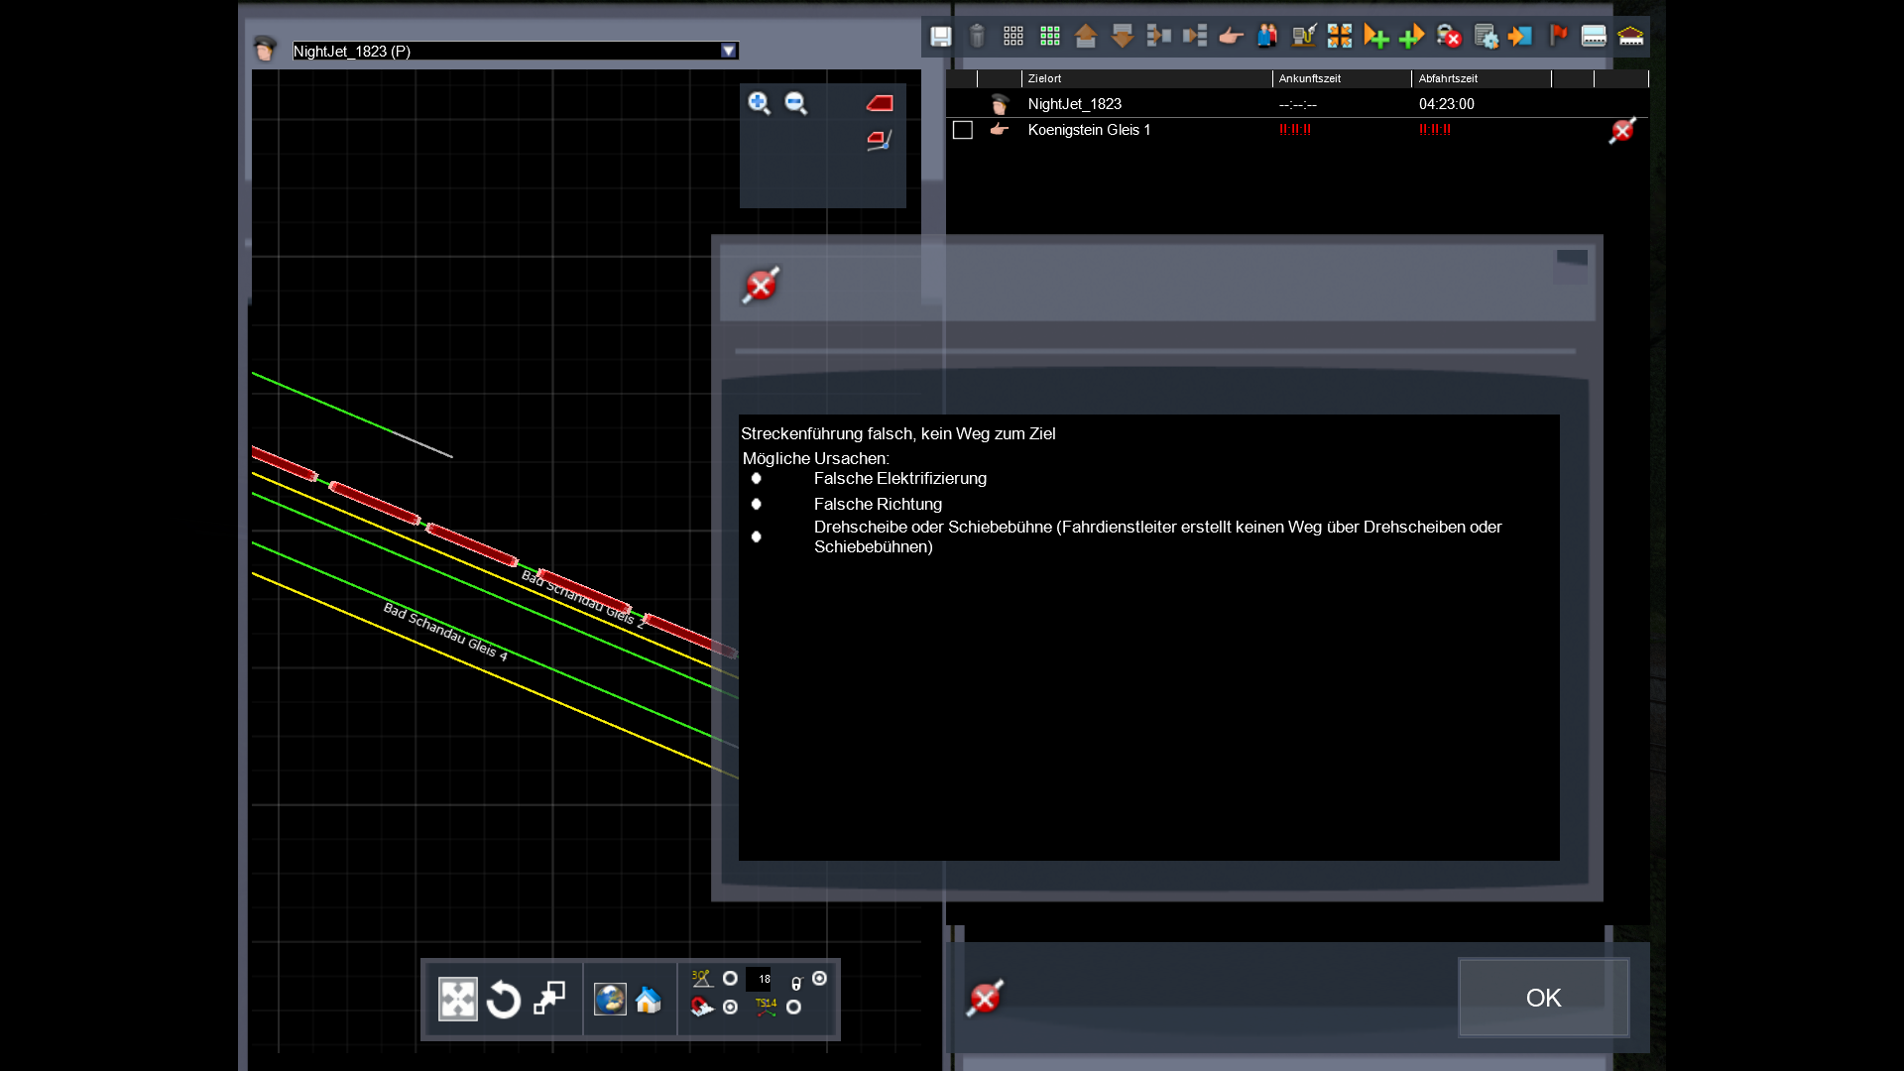This screenshot has width=1904, height=1071.
Task: Click the Zielort column header
Action: click(1044, 78)
